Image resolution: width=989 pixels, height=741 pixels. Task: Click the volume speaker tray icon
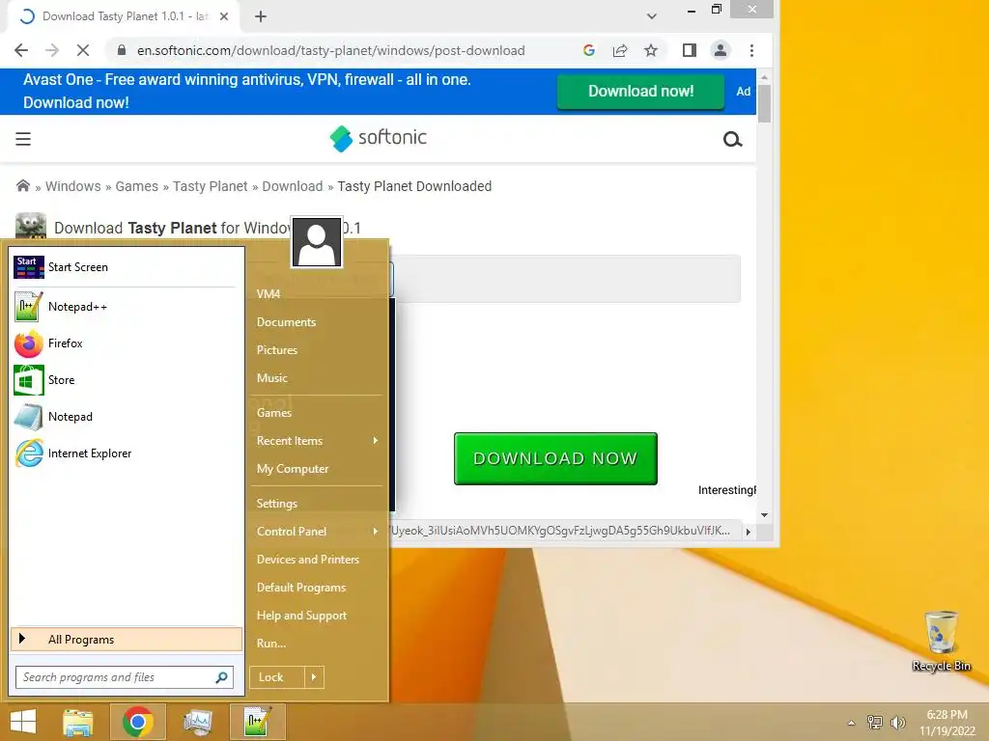point(898,722)
